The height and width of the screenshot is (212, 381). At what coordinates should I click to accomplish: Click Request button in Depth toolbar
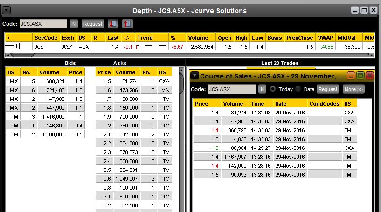93,24
